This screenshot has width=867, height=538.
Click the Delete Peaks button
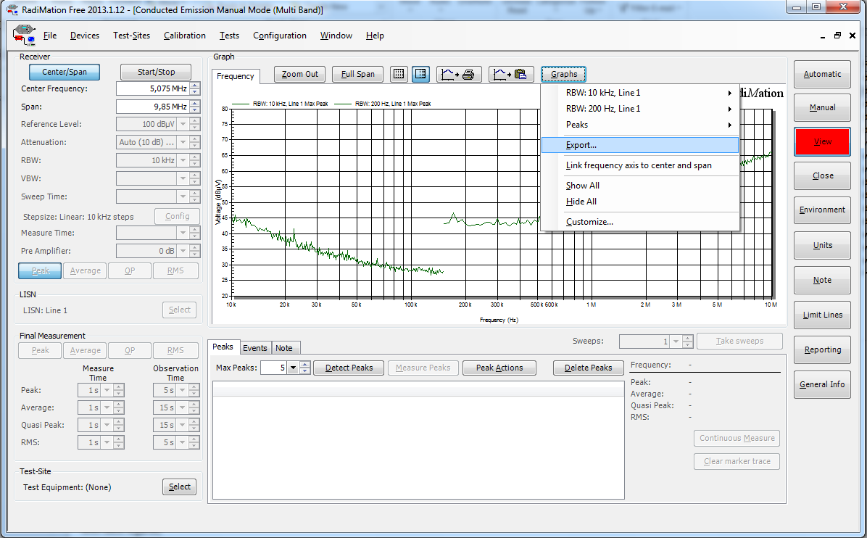point(589,368)
